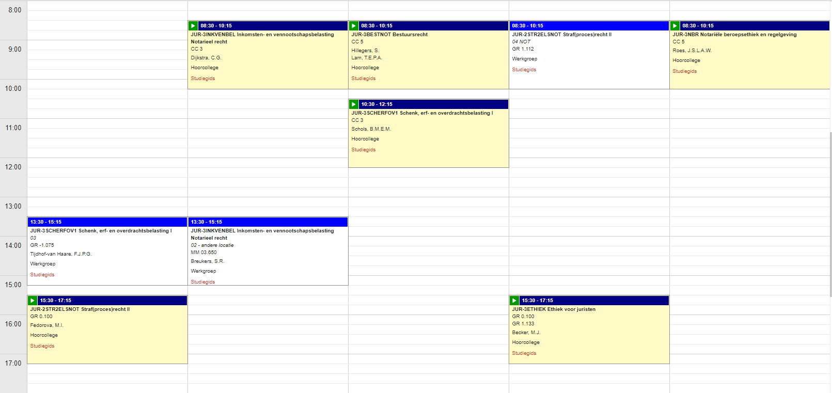Click the JUR-3ETHIEK Ethiek voor juristen title
This screenshot has height=393, width=832.
(x=554, y=309)
